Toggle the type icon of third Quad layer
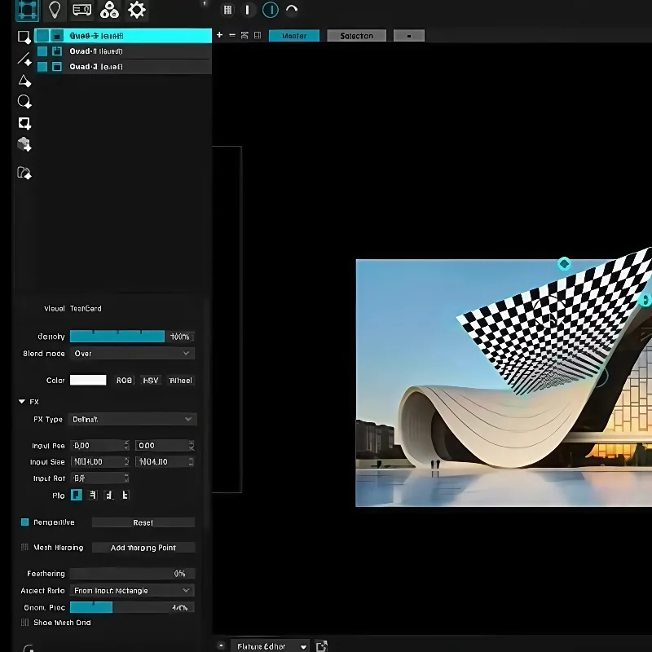This screenshot has height=652, width=652. click(57, 67)
